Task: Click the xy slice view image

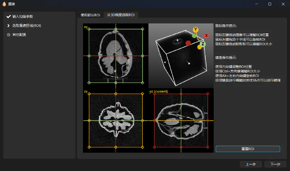Action: pyautogui.click(x=115, y=56)
